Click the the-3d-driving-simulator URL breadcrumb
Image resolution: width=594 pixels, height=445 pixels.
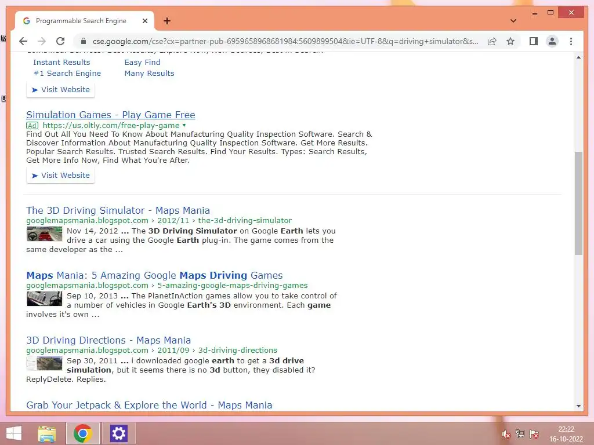[245, 220]
